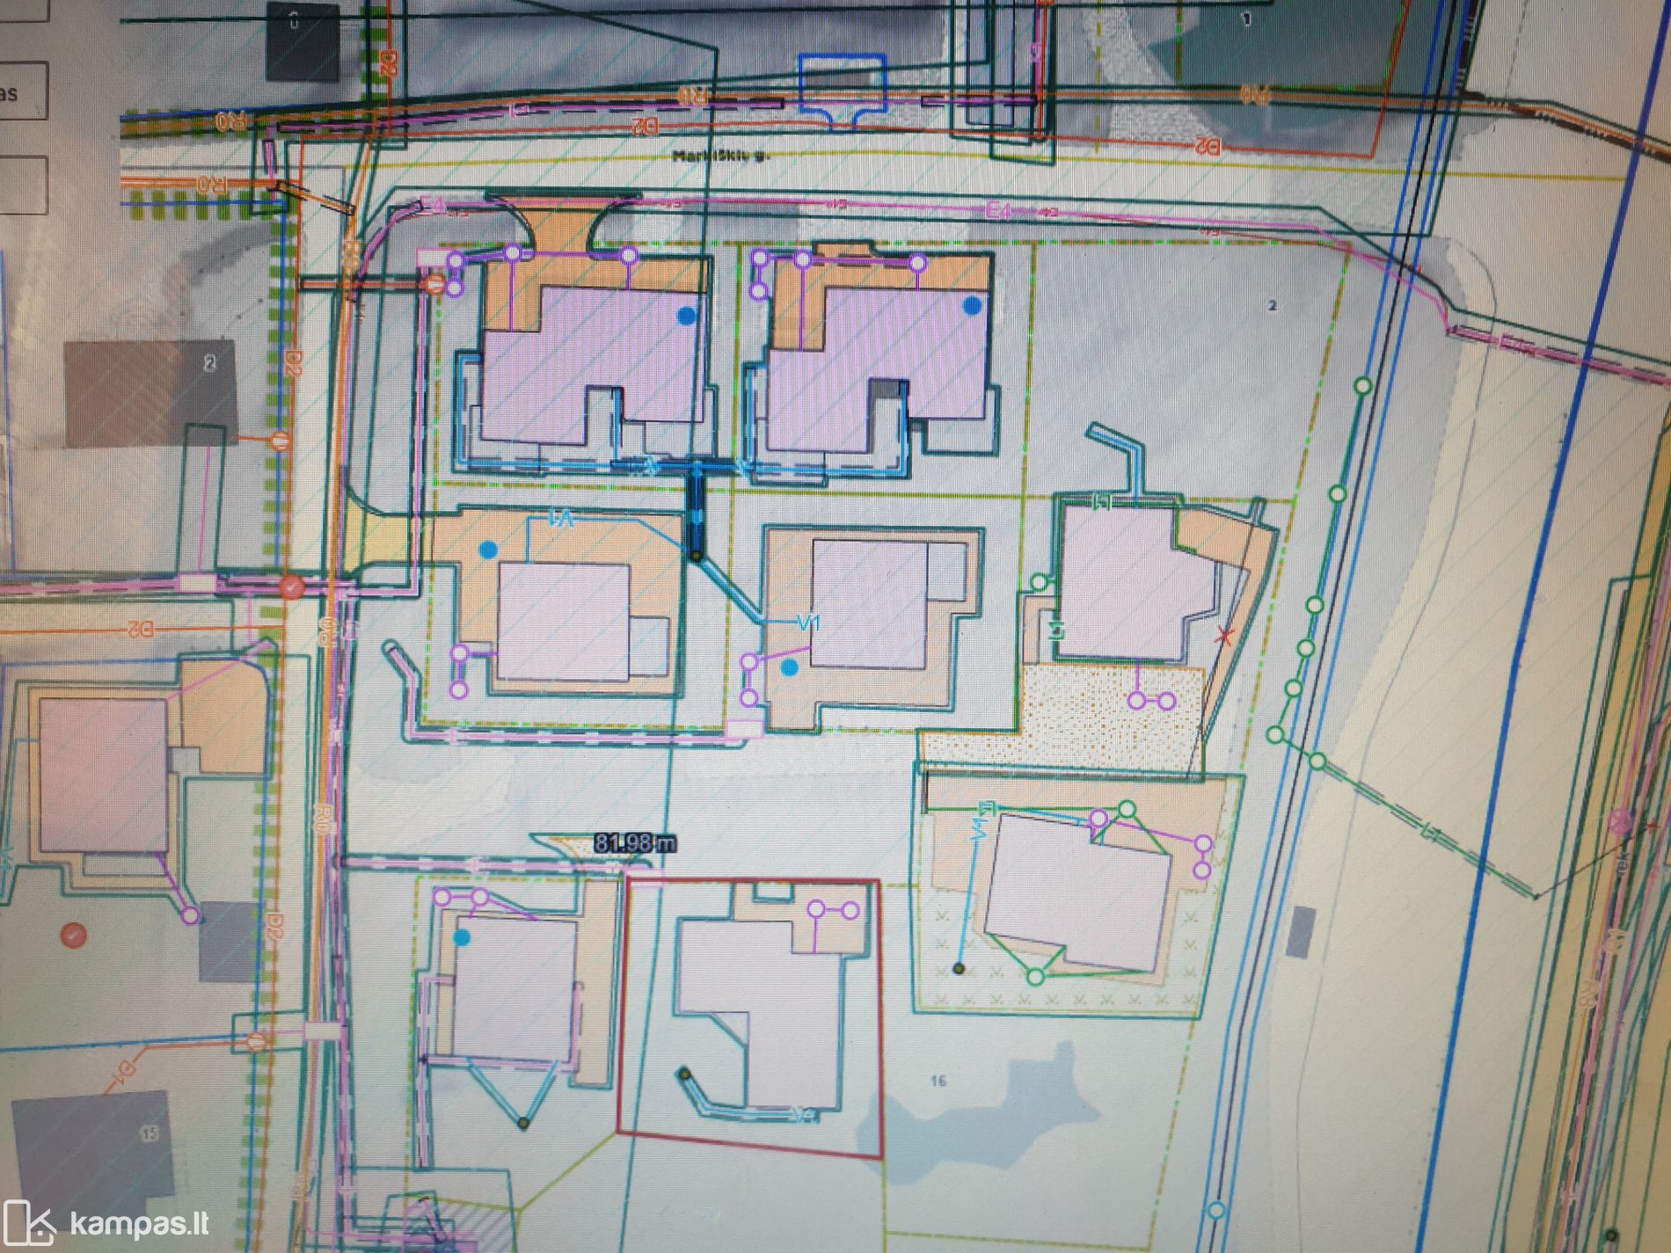Click the parcel number 16 label

click(938, 1081)
